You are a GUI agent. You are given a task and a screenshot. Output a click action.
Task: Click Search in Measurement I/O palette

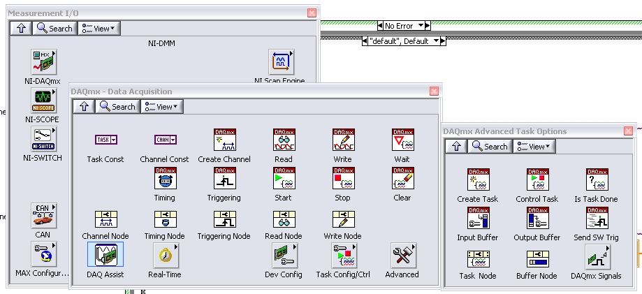[x=55, y=28]
